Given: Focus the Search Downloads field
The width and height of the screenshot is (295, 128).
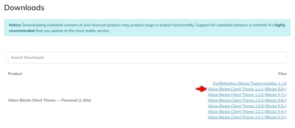Looking at the screenshot, I should point(147,57).
